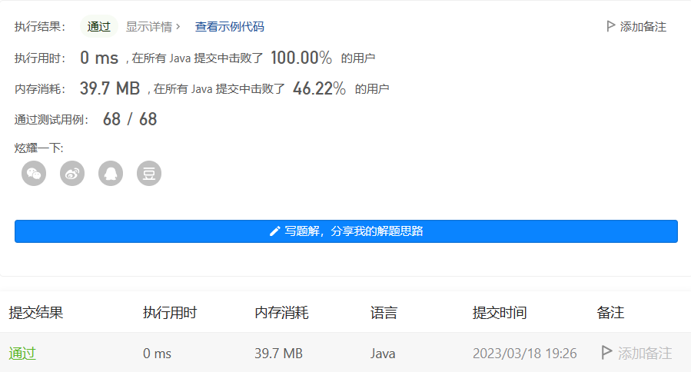Click the 执行用时 column header
Image resolution: width=691 pixels, height=372 pixels.
click(170, 313)
